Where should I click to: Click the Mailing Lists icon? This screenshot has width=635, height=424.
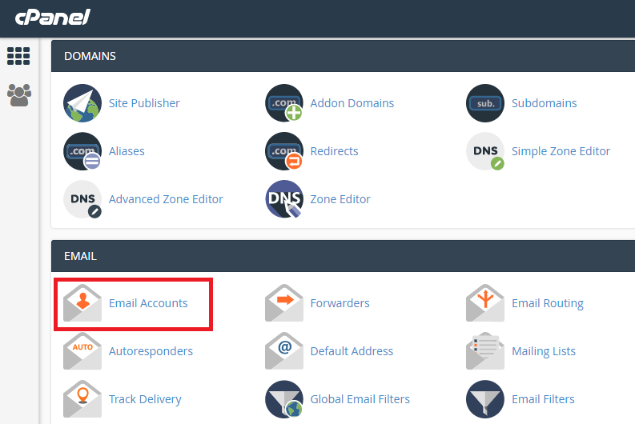click(x=485, y=350)
